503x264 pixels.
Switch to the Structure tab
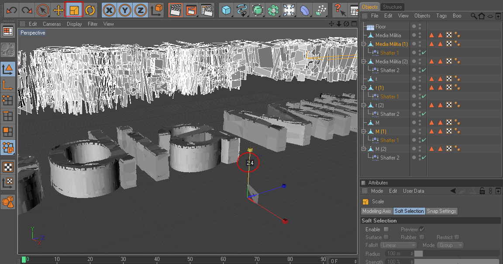pyautogui.click(x=393, y=7)
